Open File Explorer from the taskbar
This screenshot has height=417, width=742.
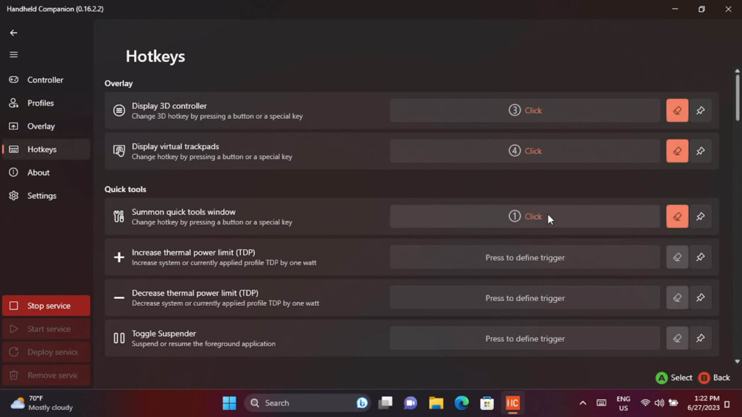(436, 403)
